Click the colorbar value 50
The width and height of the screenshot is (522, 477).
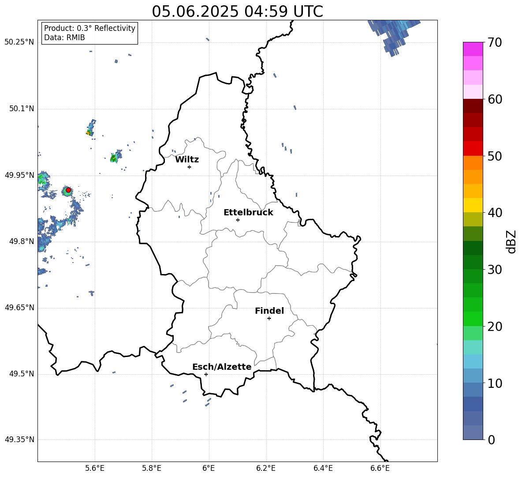pos(495,156)
